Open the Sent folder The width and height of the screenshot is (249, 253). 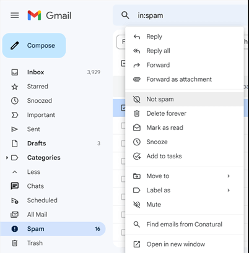click(x=53, y=129)
